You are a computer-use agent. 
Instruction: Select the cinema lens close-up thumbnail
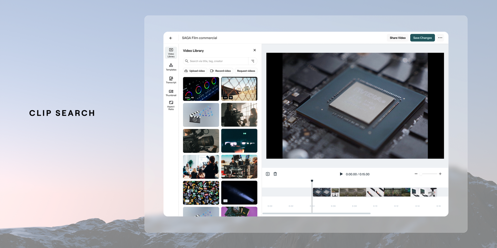[x=201, y=141]
